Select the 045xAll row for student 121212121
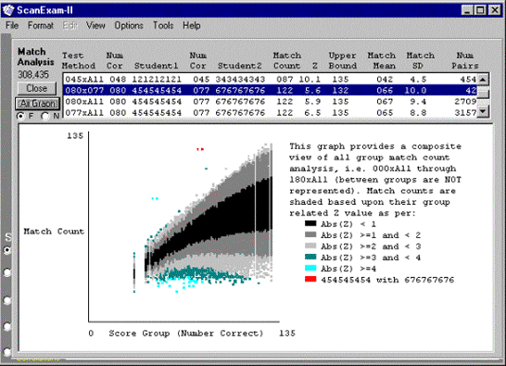This screenshot has width=506, height=366. pos(271,79)
